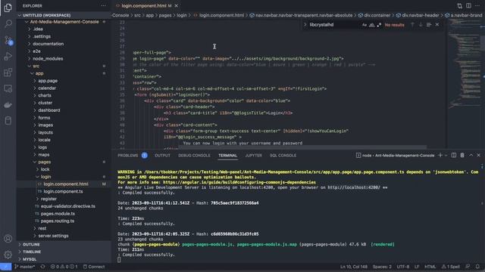Toggle Use Regular Expression in find widget
485x272 pixels.
pos(379,25)
